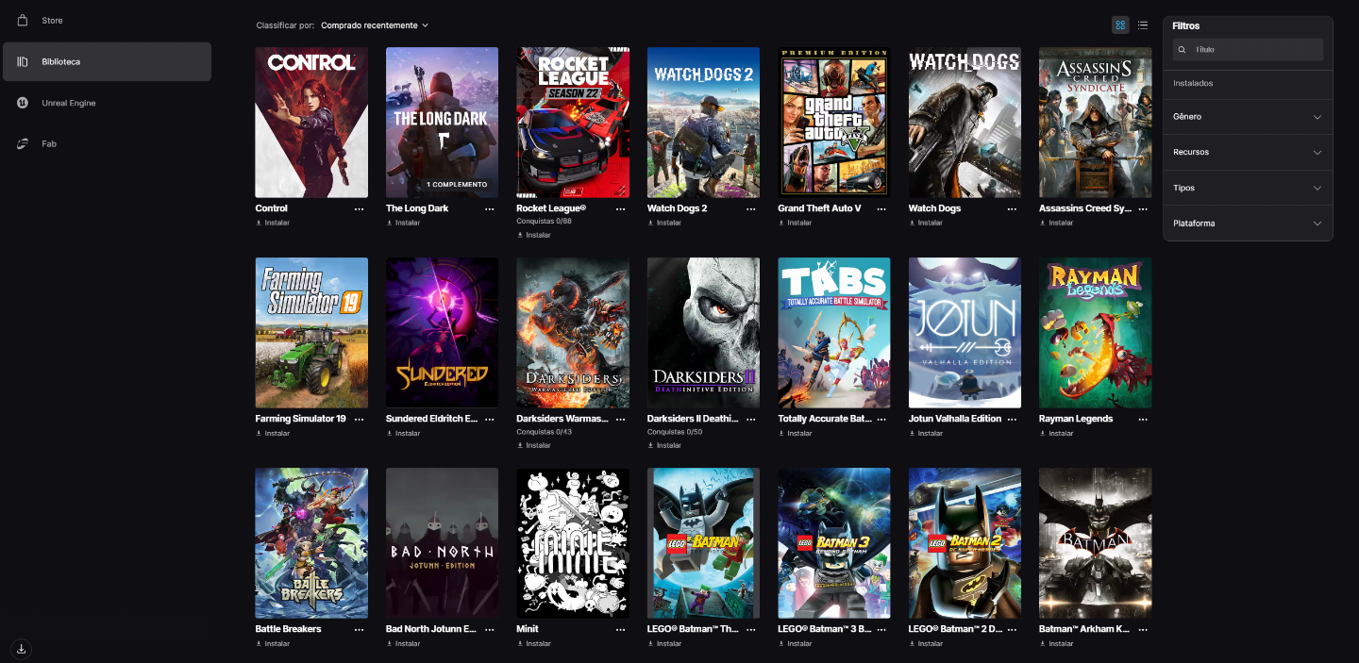Viewport: 1359px width, 663px height.
Task: Open more options for Minit
Action: (620, 630)
